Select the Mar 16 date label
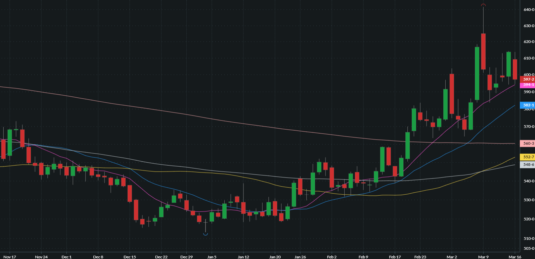 coord(515,257)
